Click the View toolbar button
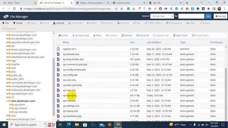228x128 pixels. 191,23
